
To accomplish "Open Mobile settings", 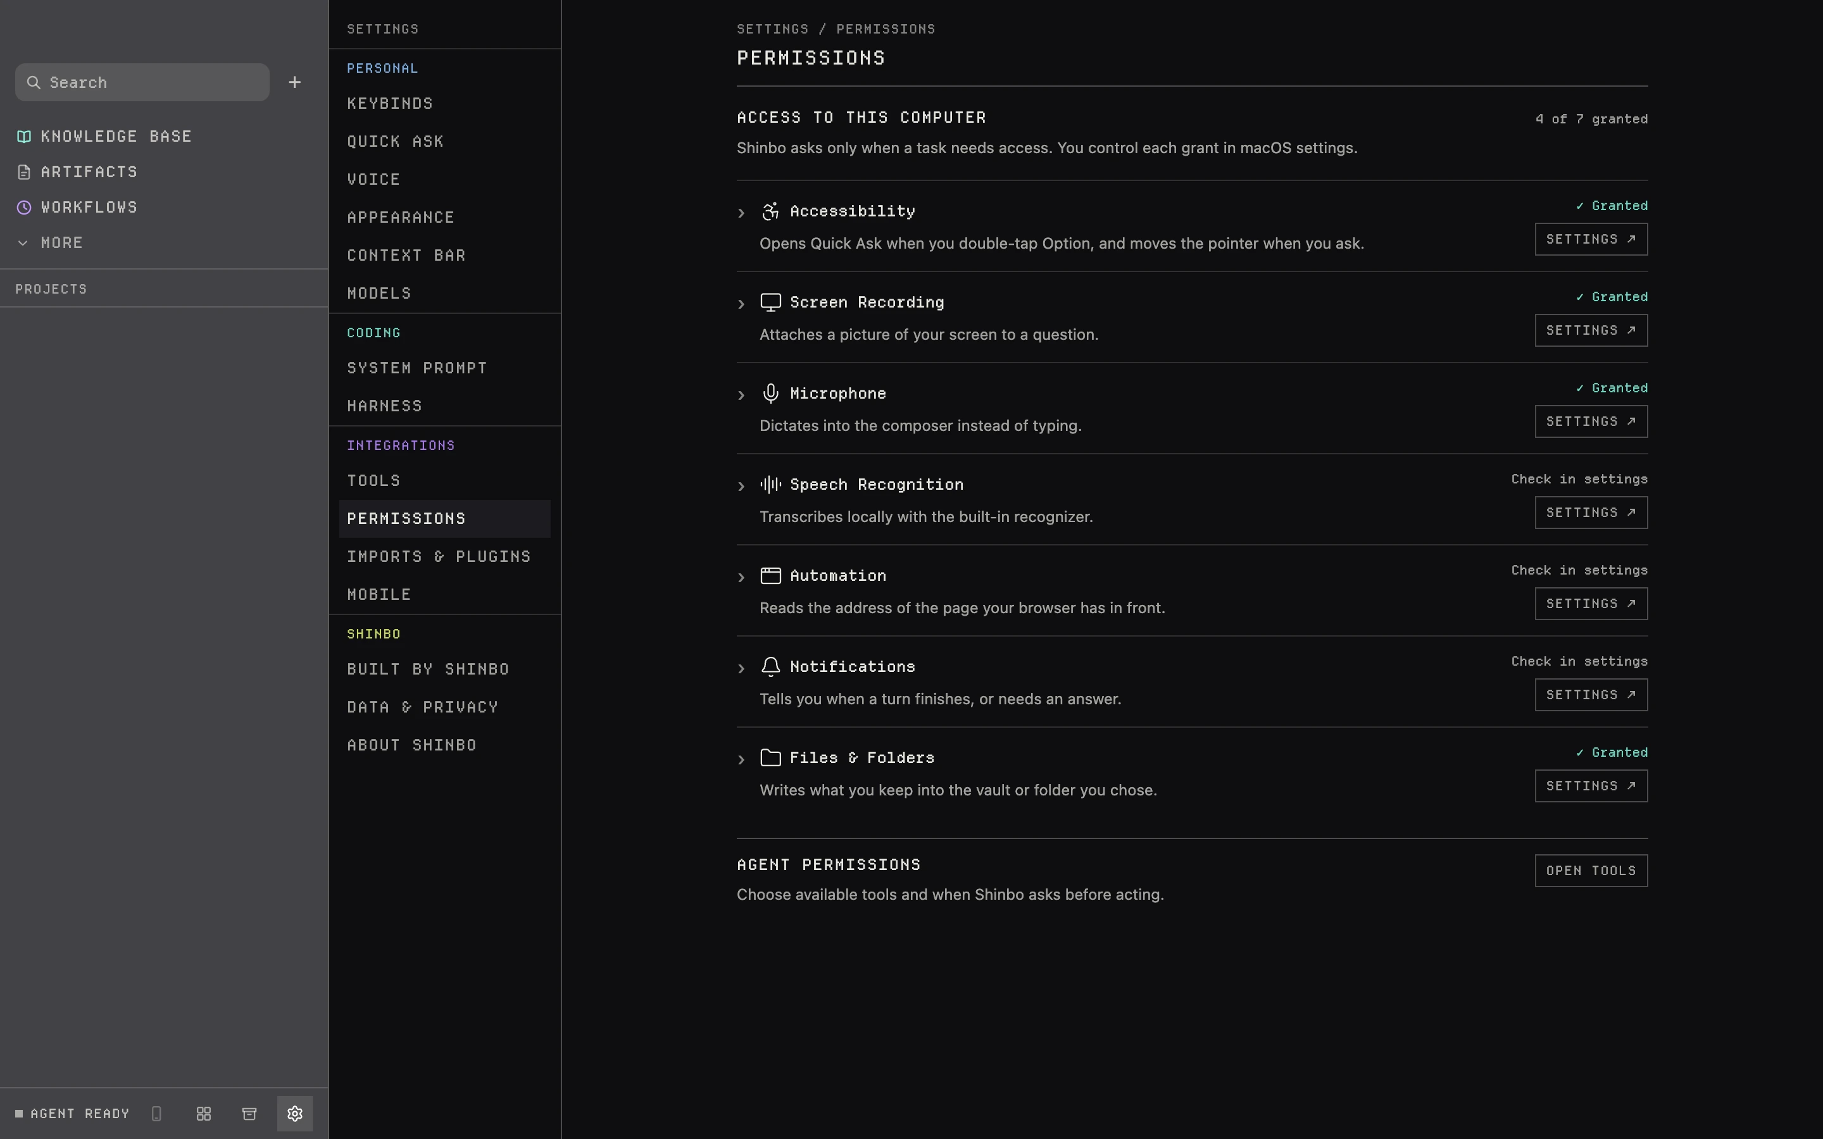I will coord(444,594).
